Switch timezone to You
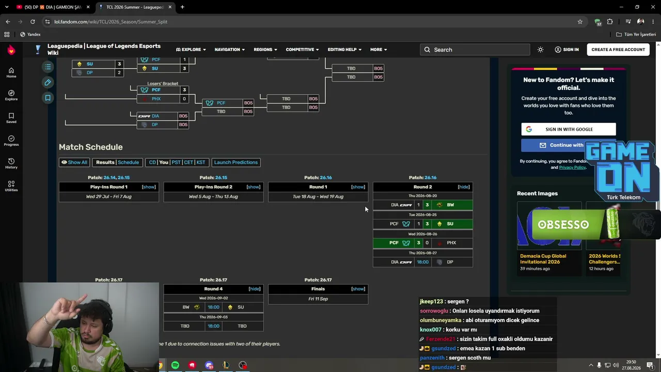This screenshot has width=661, height=372. tap(164, 162)
